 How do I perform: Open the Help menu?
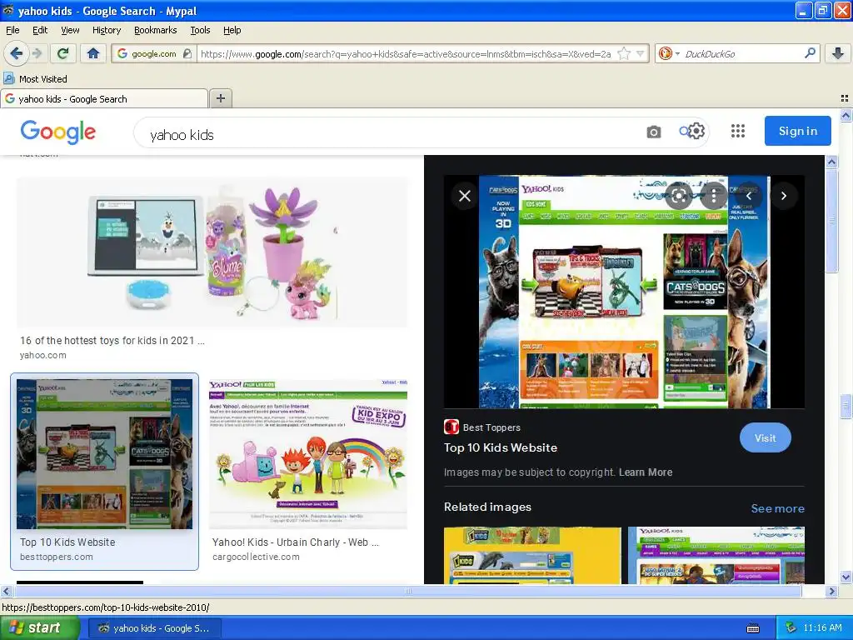[x=232, y=30]
